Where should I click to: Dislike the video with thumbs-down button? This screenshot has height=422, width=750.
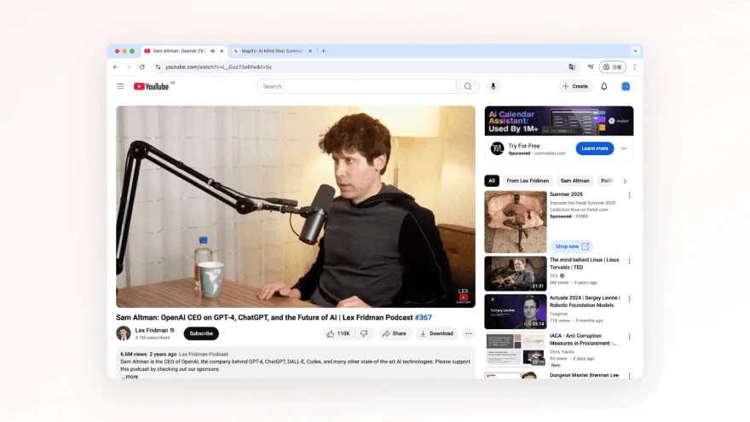(x=364, y=333)
